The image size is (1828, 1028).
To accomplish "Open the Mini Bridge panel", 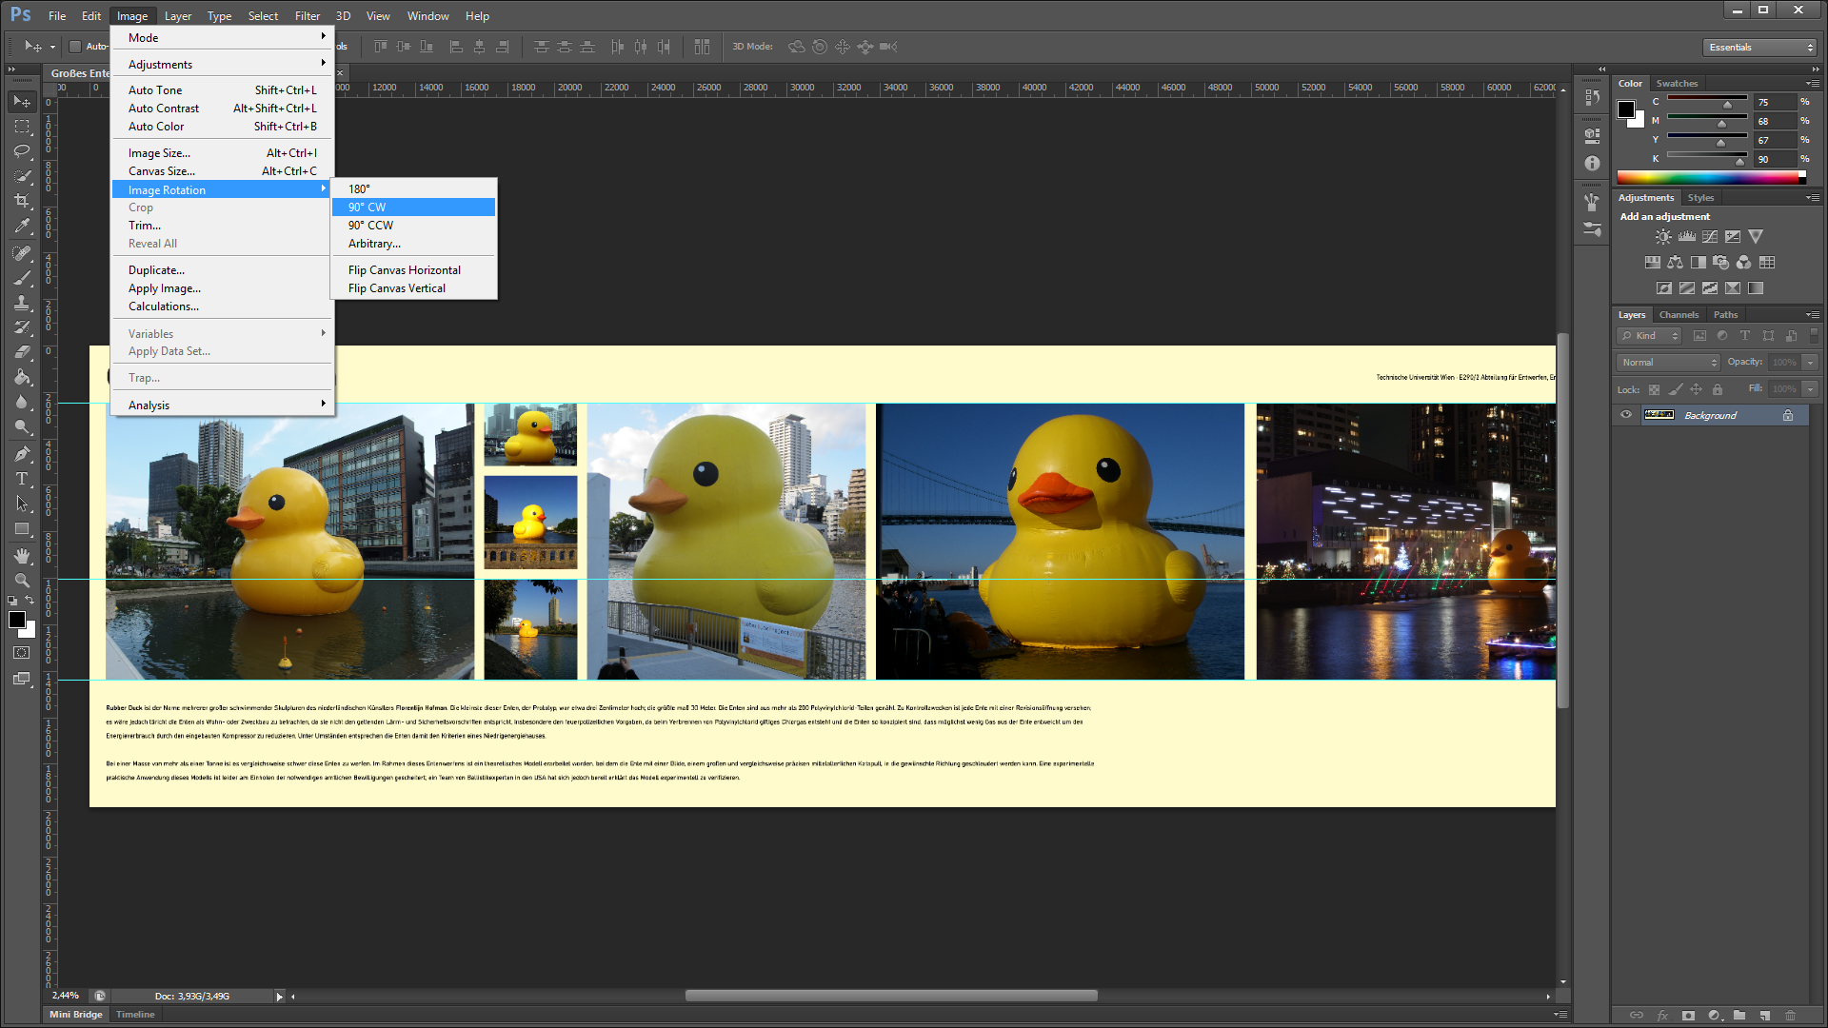I will click(76, 1015).
